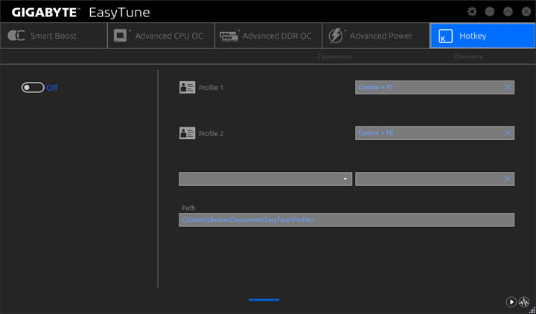536x314 pixels.
Task: Clear the Profile 2 hotkey with X
Action: (x=508, y=133)
